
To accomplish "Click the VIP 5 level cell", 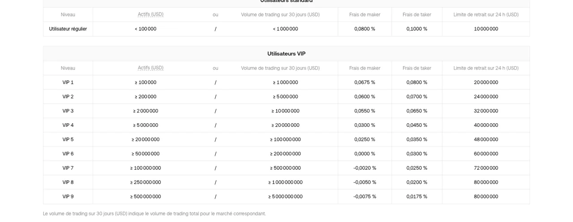I will click(x=68, y=139).
